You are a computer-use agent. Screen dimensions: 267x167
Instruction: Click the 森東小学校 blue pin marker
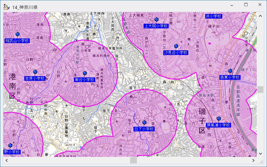230,71
